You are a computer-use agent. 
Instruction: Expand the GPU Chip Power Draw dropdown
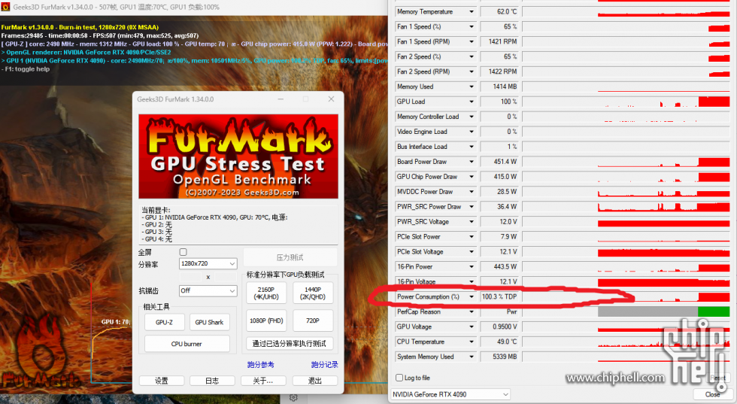[472, 177]
